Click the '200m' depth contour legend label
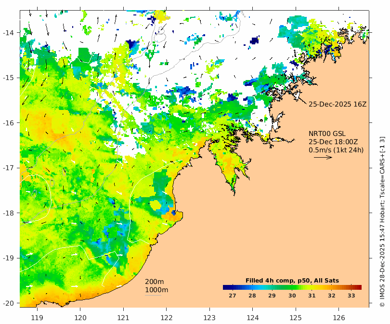 point(154,282)
